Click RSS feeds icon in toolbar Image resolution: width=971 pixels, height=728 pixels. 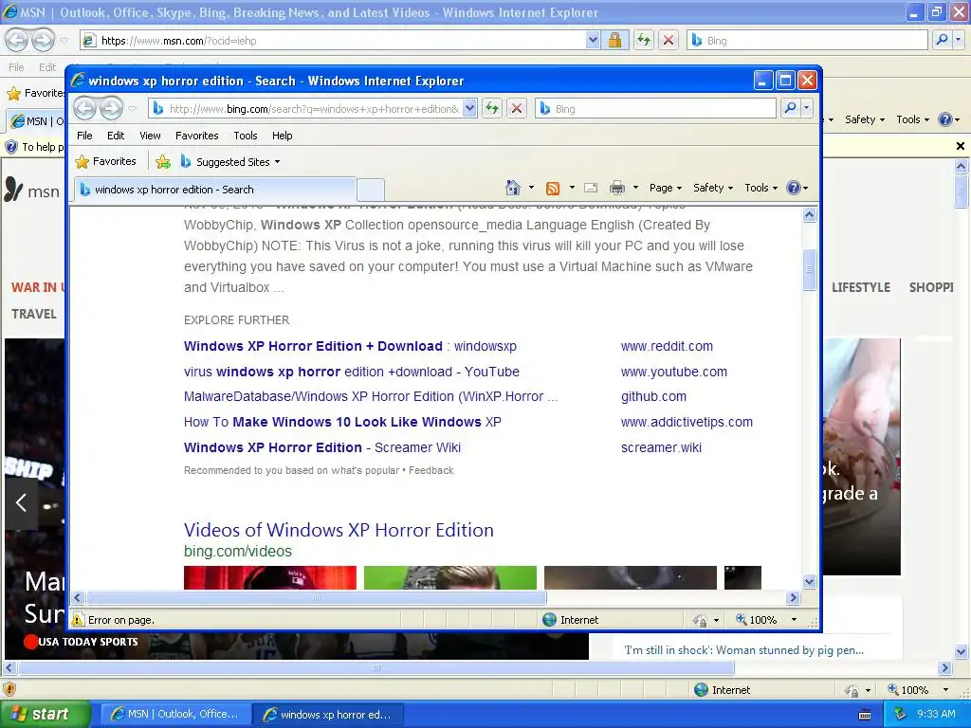(x=553, y=189)
